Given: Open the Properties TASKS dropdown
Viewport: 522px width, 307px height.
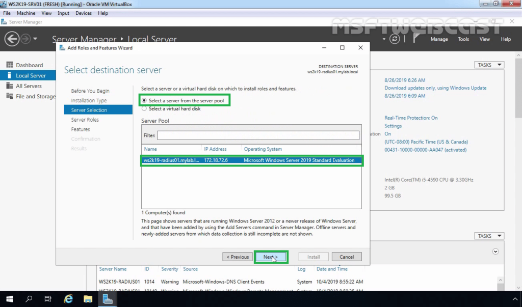Looking at the screenshot, I should [x=489, y=65].
